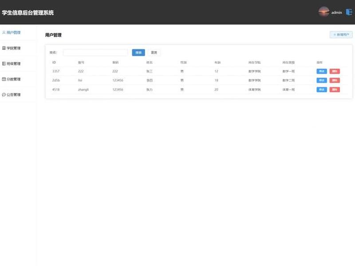Click blue edit button for 张三 row

click(321, 71)
